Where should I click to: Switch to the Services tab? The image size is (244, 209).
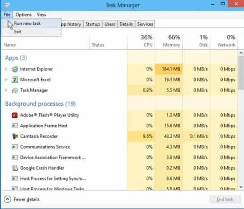(145, 24)
